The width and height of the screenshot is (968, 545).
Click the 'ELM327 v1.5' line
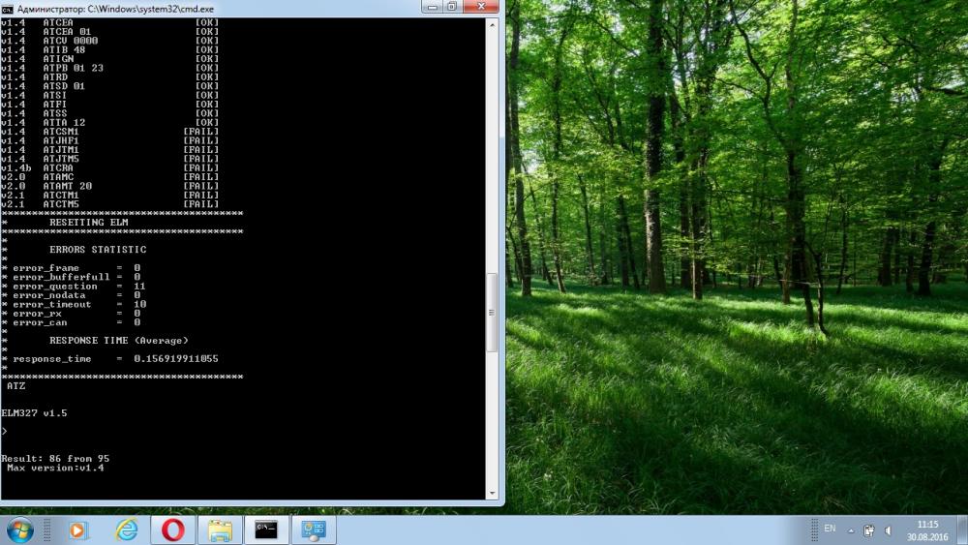click(34, 413)
